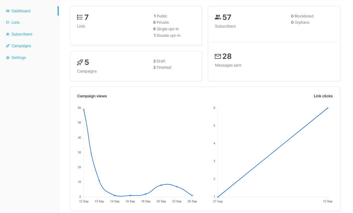
Task: Click the Dashboard grid icon in sidebar
Action: [8, 11]
